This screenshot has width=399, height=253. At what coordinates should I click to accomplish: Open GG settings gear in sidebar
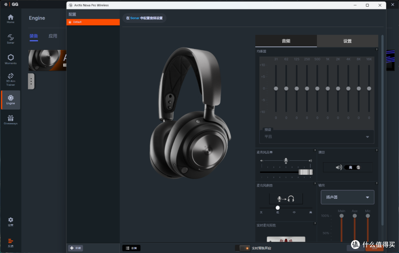coord(10,222)
